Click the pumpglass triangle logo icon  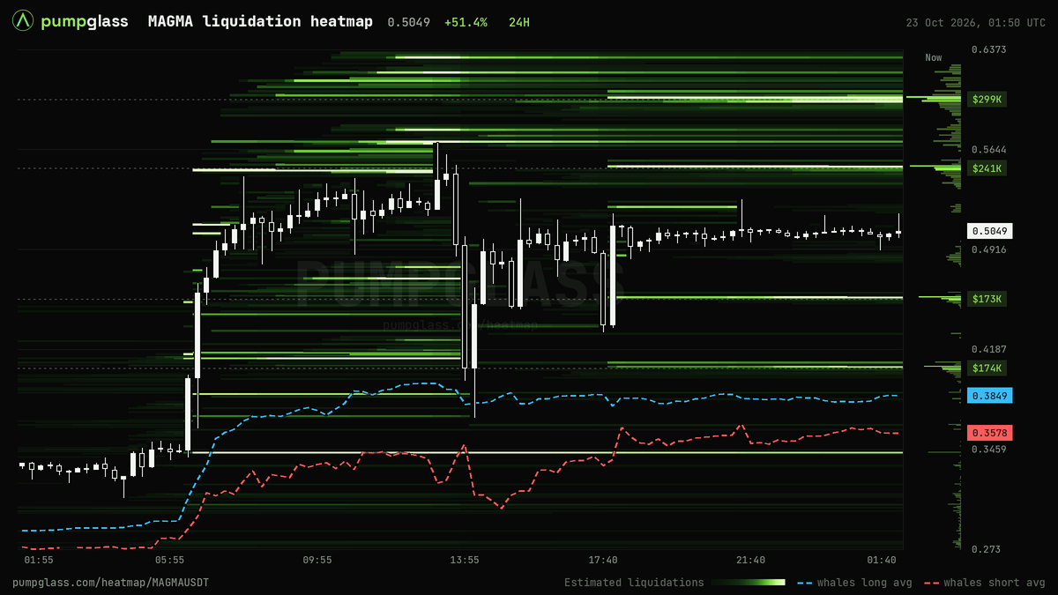(23, 21)
